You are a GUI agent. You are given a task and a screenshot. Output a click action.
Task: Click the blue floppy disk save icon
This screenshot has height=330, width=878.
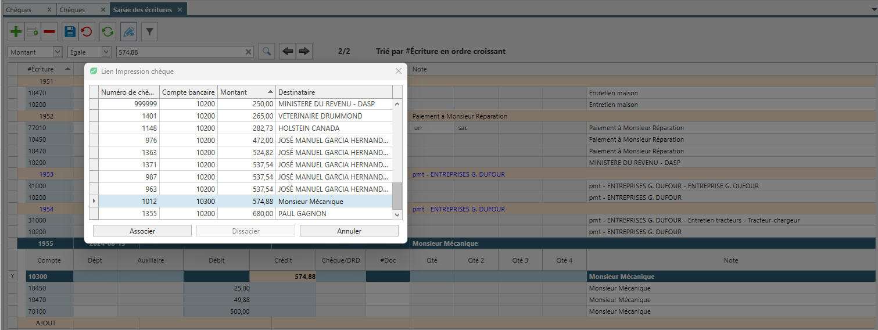(x=70, y=31)
